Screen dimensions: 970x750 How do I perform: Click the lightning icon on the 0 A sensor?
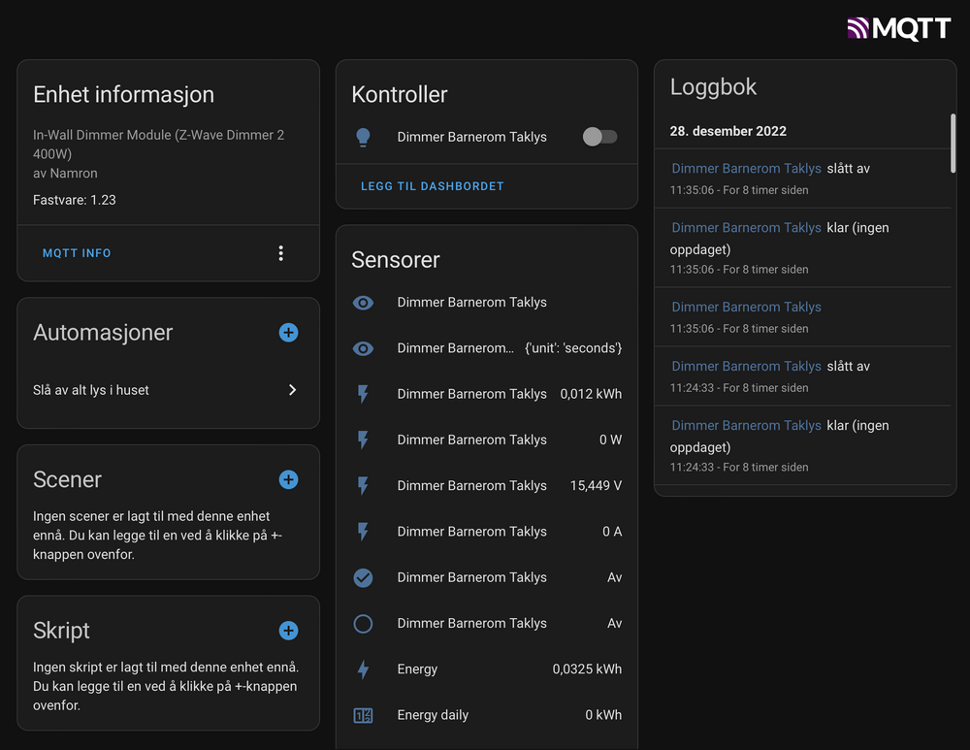coord(363,532)
